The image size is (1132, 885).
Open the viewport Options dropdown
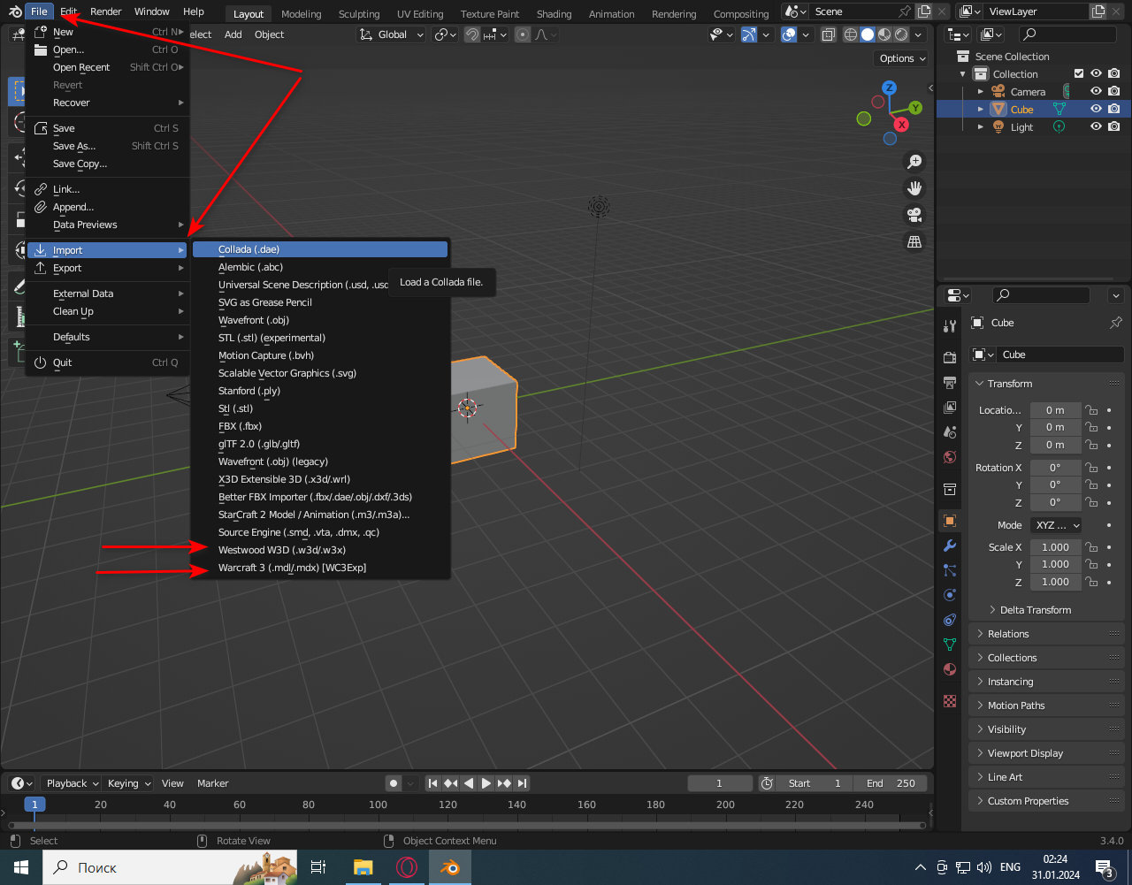(x=902, y=58)
